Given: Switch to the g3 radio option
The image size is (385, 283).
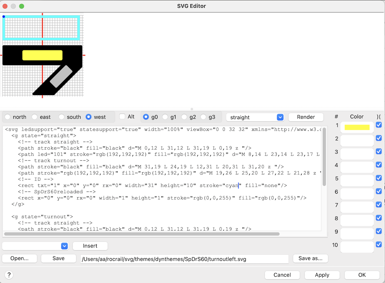Looking at the screenshot, I should coord(204,117).
